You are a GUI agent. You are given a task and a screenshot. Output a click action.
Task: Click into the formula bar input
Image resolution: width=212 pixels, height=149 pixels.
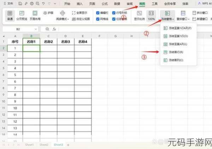[135, 29]
